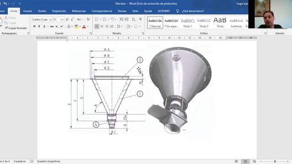Click the lightbulb icon next to search box

click(177, 11)
